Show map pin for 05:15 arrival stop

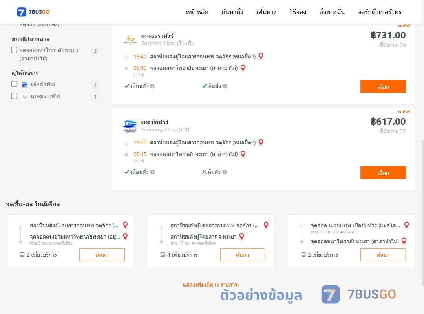[x=243, y=154]
